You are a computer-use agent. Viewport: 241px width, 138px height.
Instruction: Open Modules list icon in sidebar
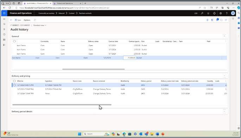click(4, 45)
